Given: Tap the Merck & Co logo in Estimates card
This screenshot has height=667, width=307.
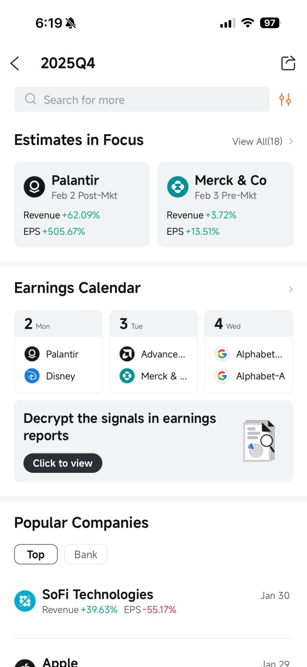Looking at the screenshot, I should click(178, 187).
